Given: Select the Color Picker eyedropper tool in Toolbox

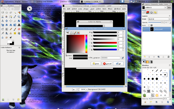Looking at the screenshot, I should pyautogui.click(x=15, y=17).
